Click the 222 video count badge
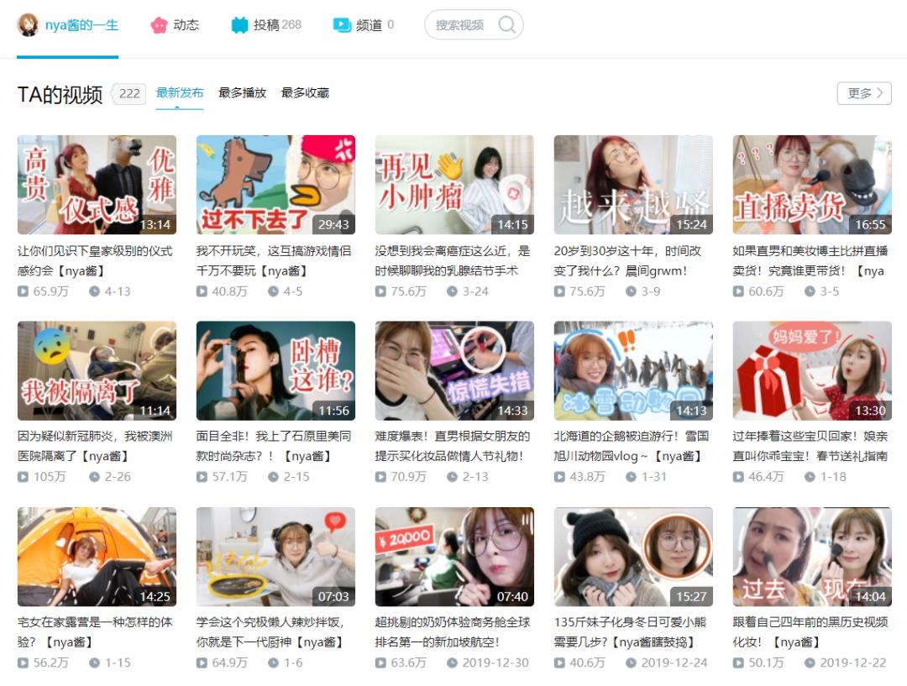 click(128, 93)
